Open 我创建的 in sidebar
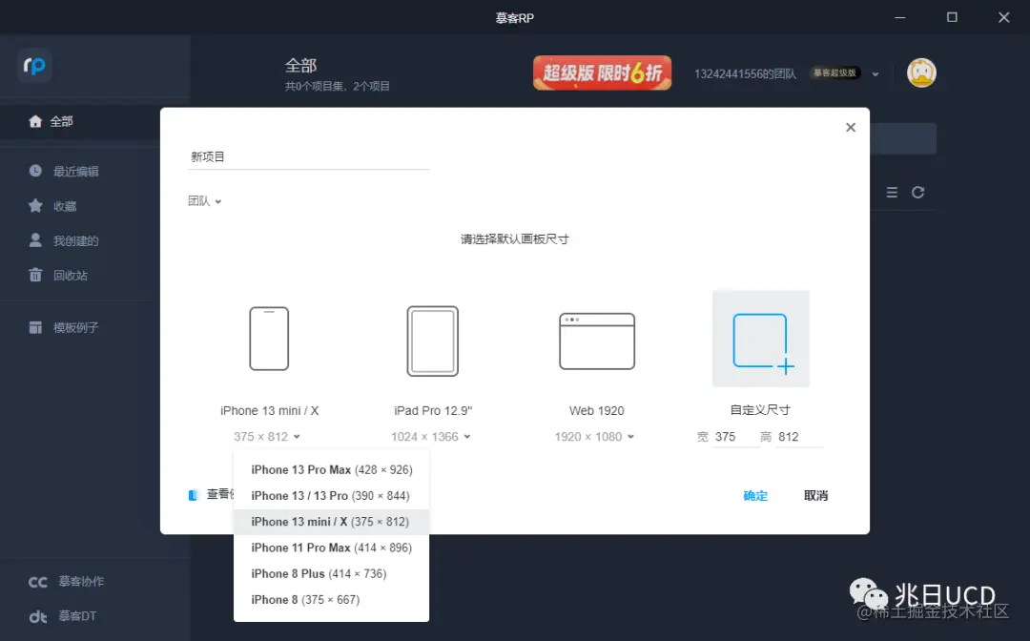Screen dimensions: 1030x641 coord(64,241)
